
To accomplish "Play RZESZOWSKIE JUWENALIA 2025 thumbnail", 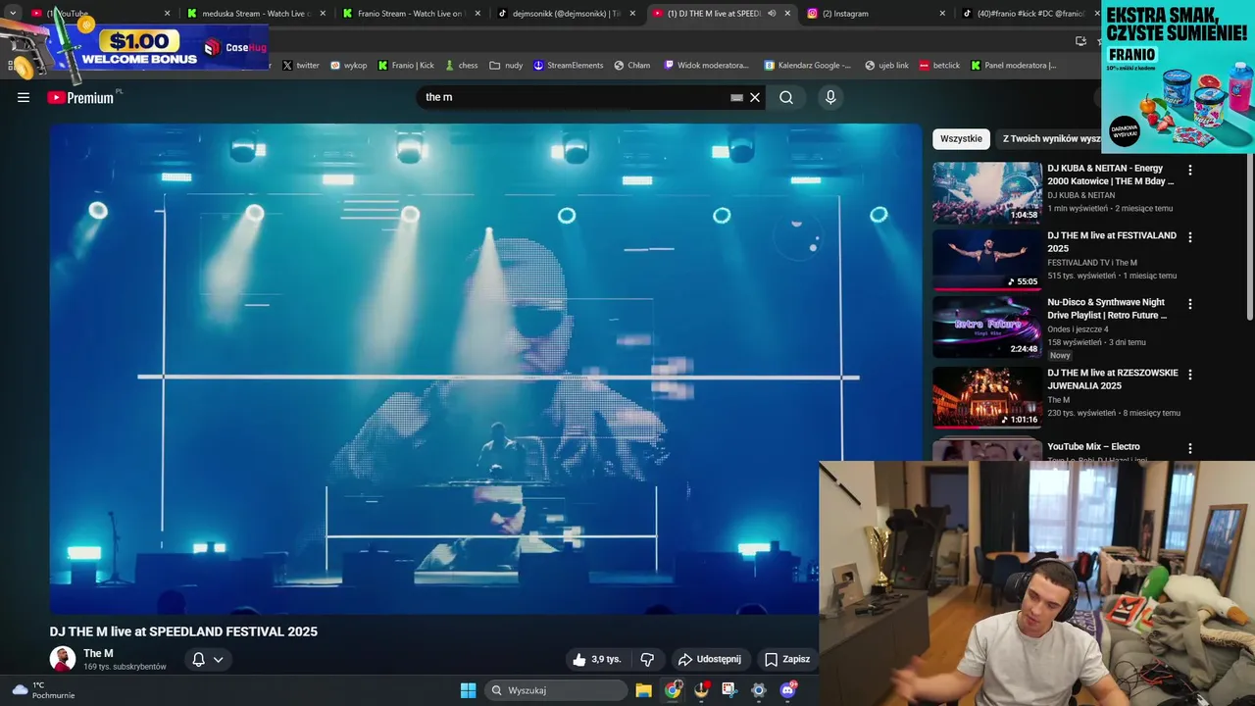I will click(986, 397).
